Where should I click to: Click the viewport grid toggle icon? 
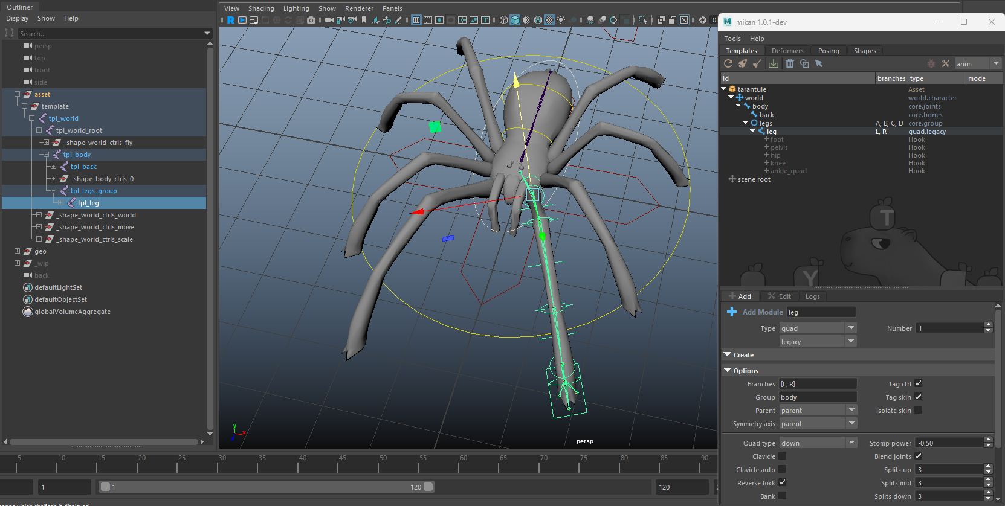[x=416, y=20]
